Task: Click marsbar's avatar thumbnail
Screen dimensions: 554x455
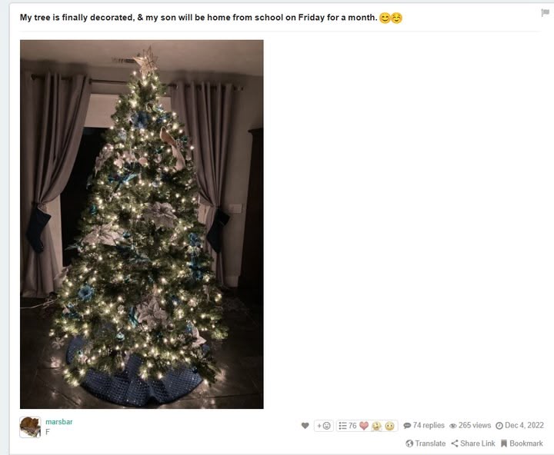Action: click(x=30, y=427)
